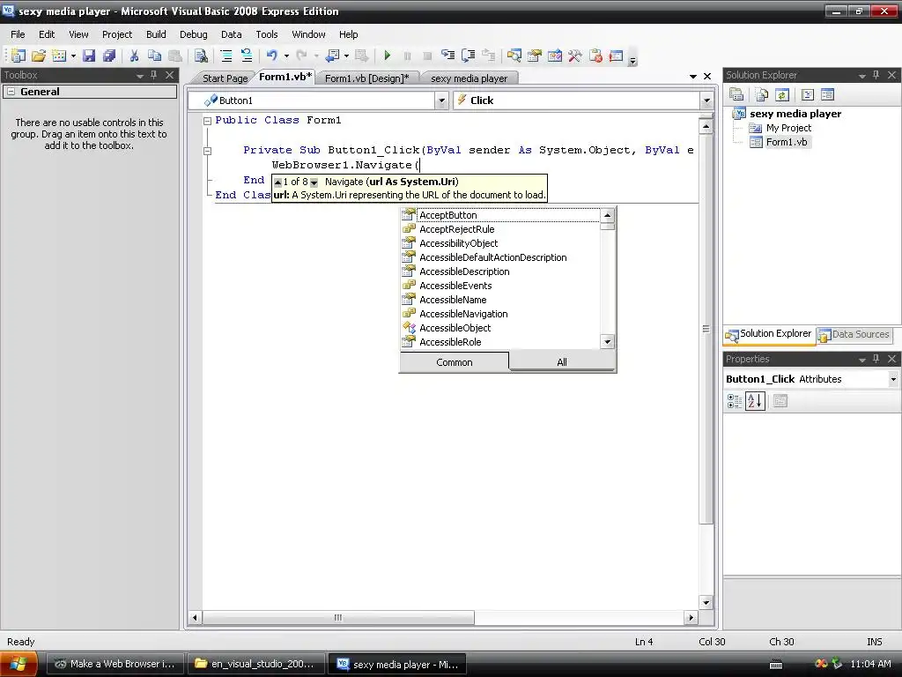Viewport: 902px width, 677px height.
Task: Click Refresh icon in Solution Explorer toolbar
Action: pos(782,94)
